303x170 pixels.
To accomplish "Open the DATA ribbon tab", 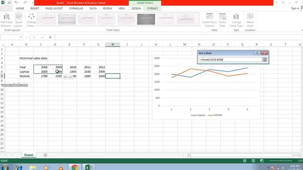I will (93, 8).
